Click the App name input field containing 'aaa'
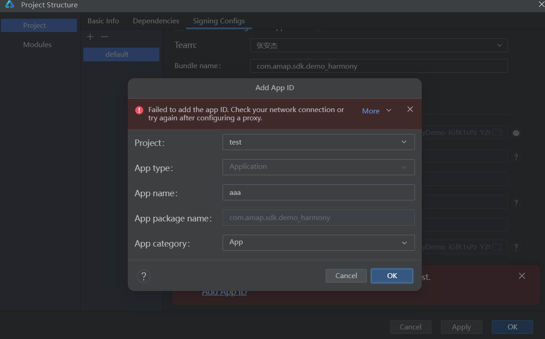Viewport: 545px width, 339px height. [x=318, y=192]
